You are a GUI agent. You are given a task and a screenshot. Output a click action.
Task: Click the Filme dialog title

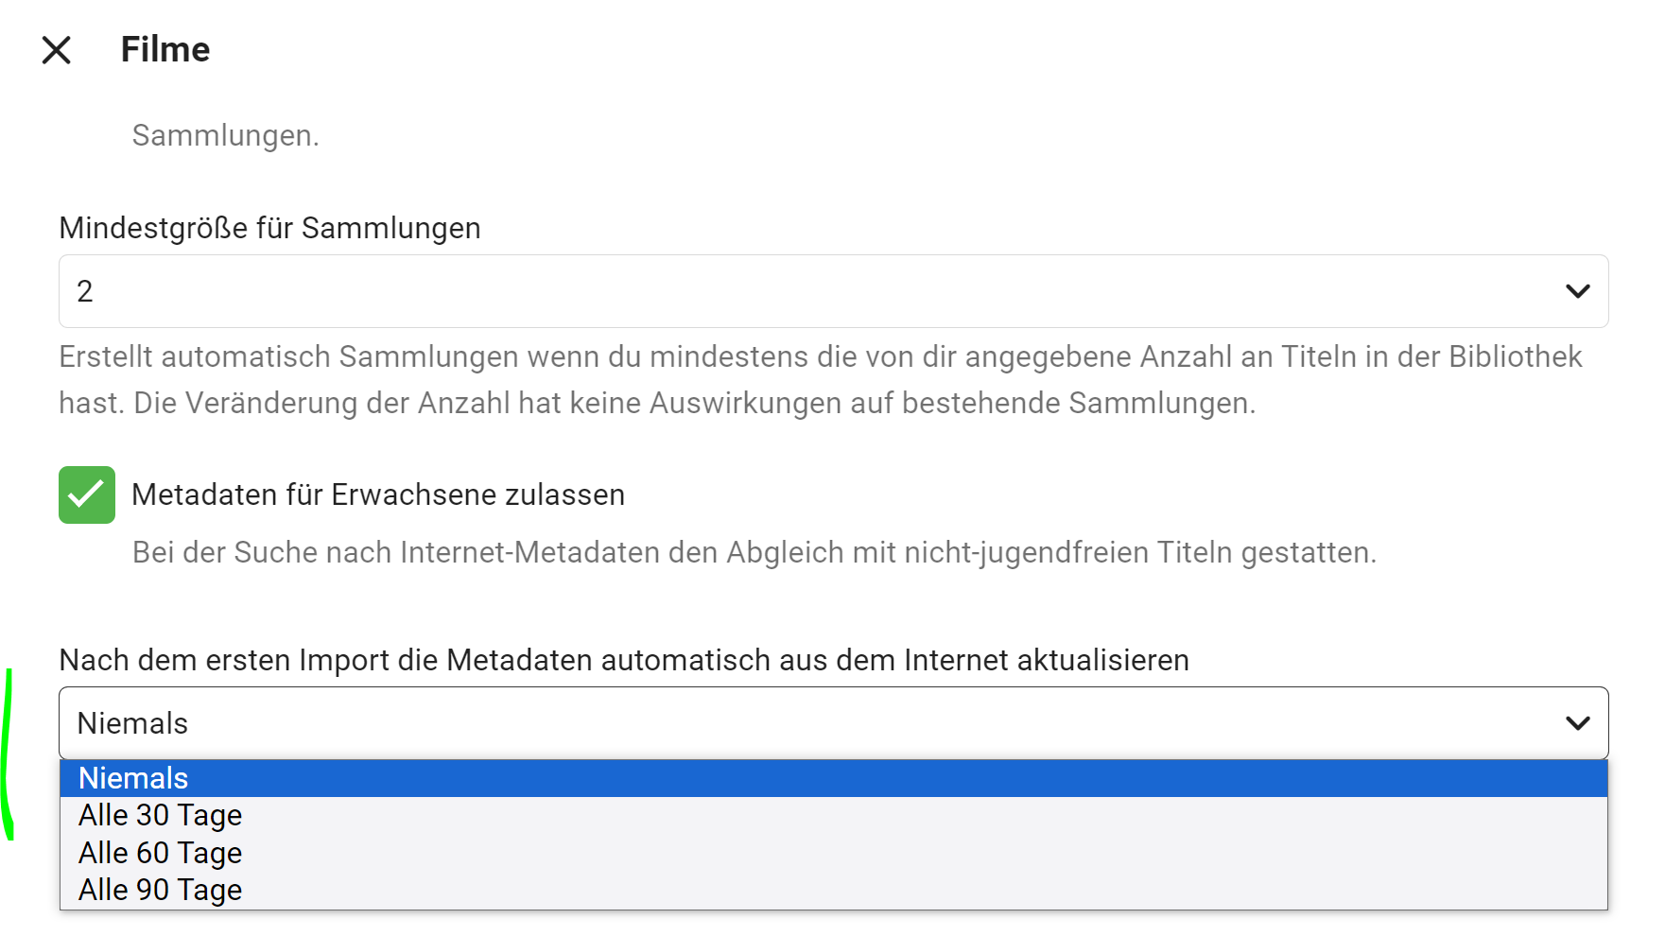click(x=165, y=50)
